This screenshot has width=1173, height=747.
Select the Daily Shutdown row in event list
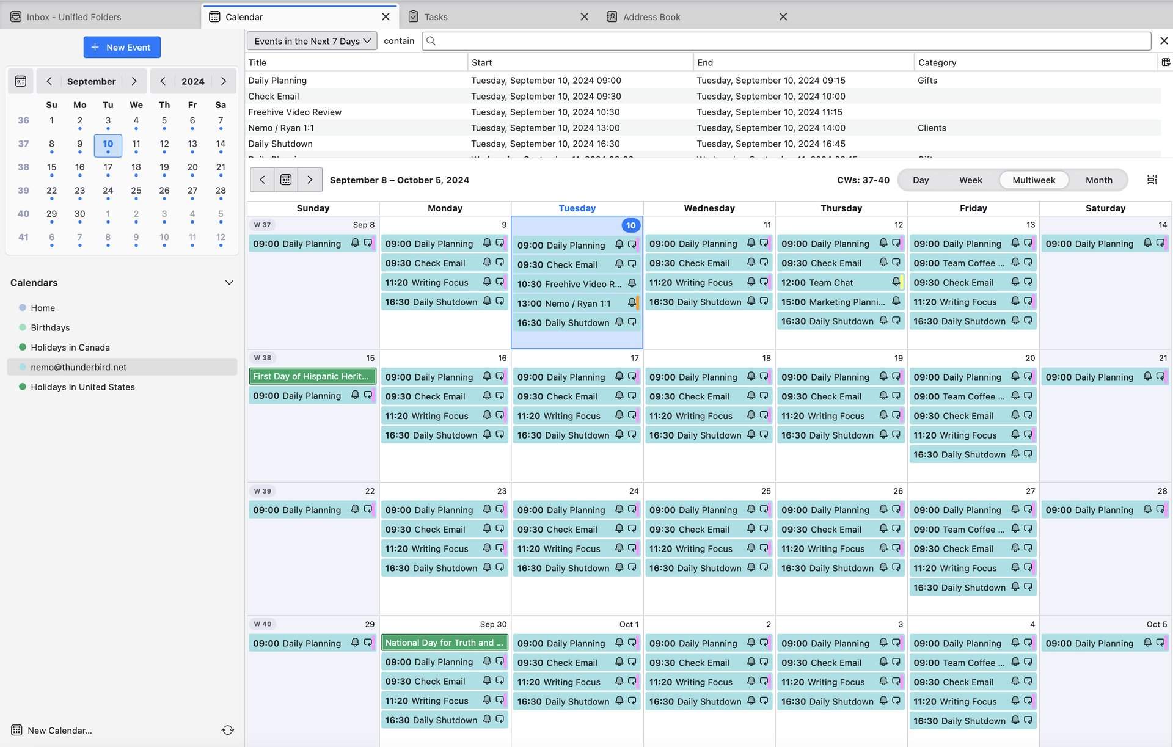tap(703, 144)
